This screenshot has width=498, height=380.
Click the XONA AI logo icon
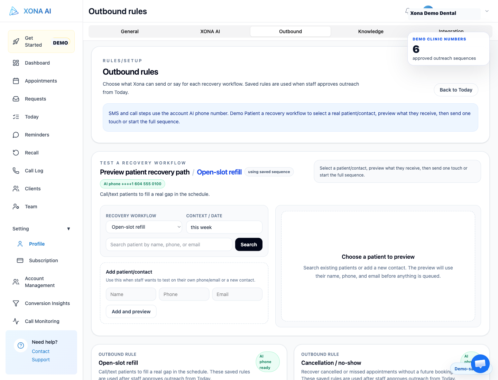[14, 11]
